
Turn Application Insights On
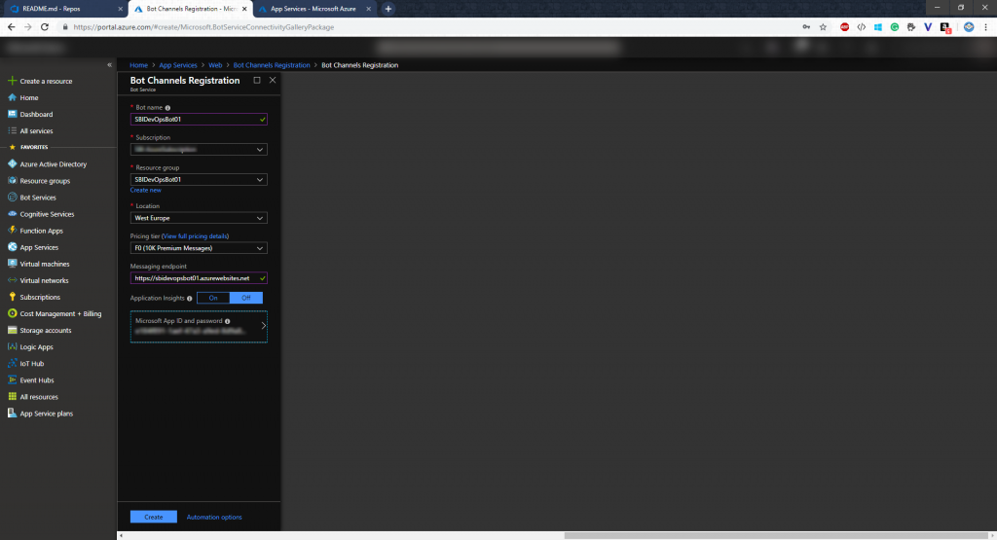tap(213, 298)
